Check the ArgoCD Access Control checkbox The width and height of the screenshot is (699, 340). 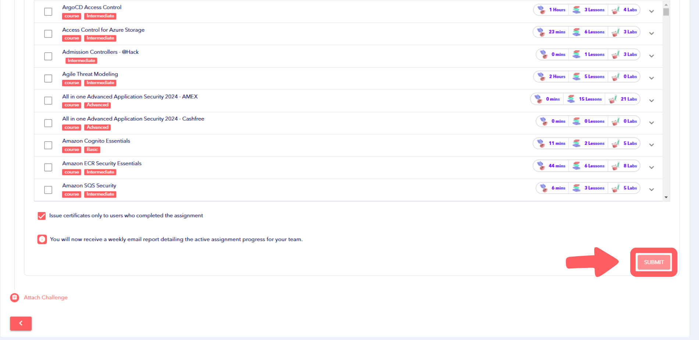(x=48, y=11)
